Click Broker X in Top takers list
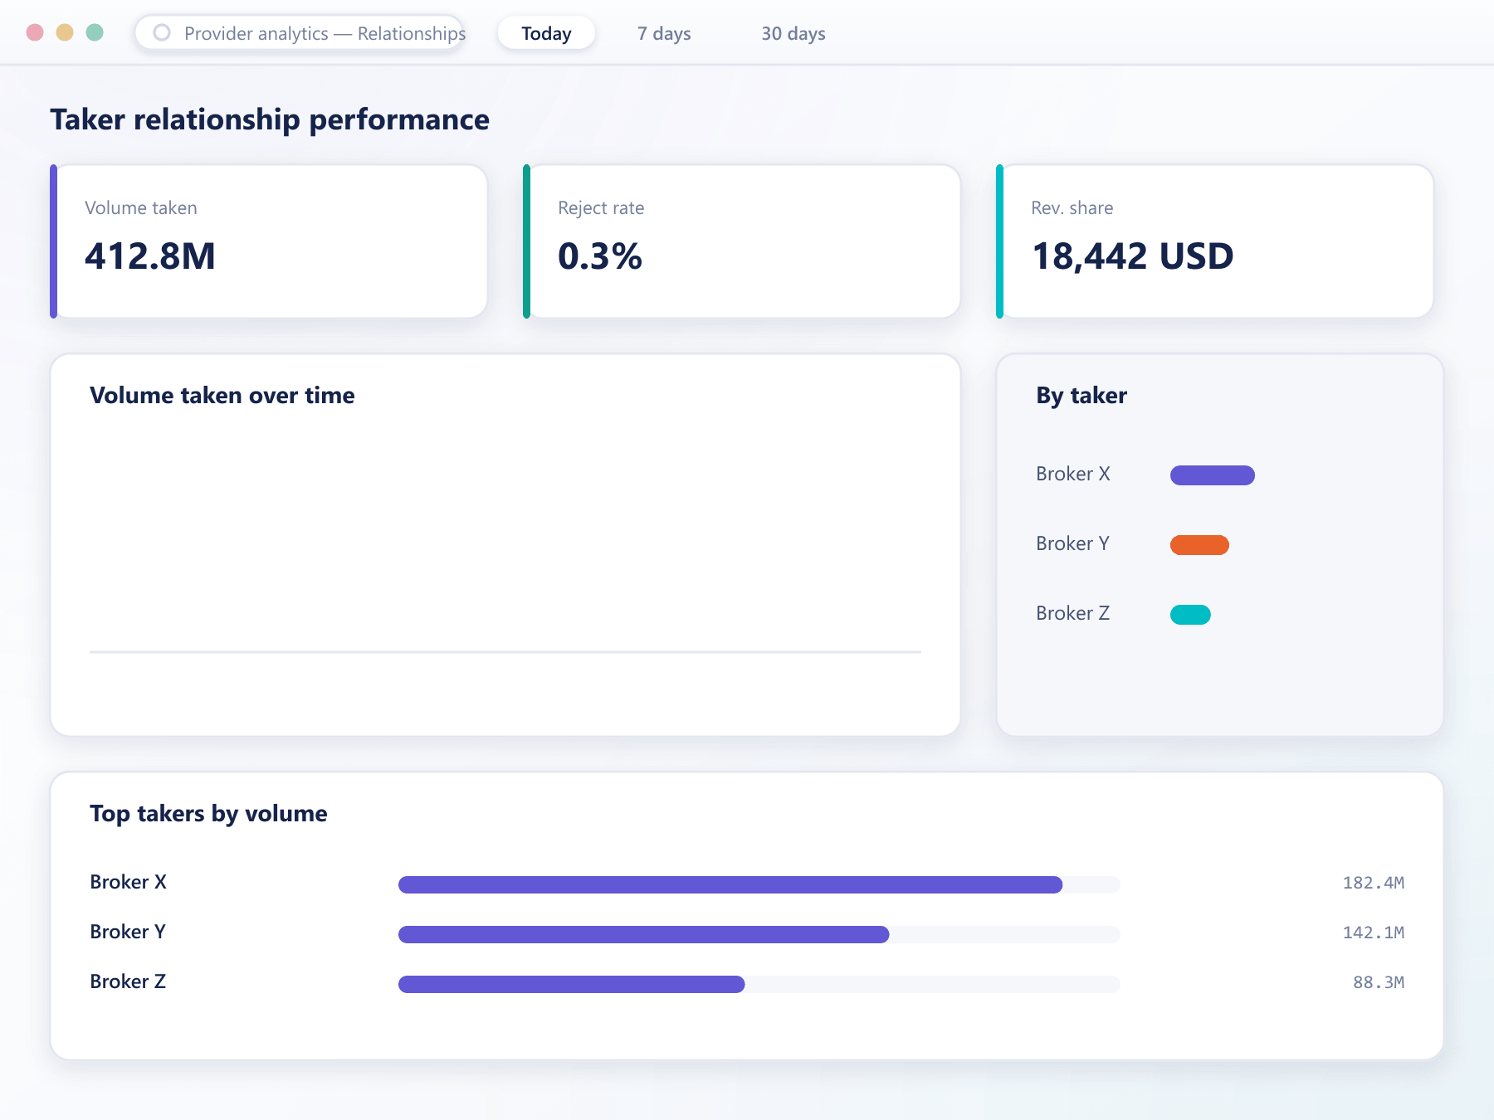The height and width of the screenshot is (1120, 1494). pyautogui.click(x=129, y=882)
